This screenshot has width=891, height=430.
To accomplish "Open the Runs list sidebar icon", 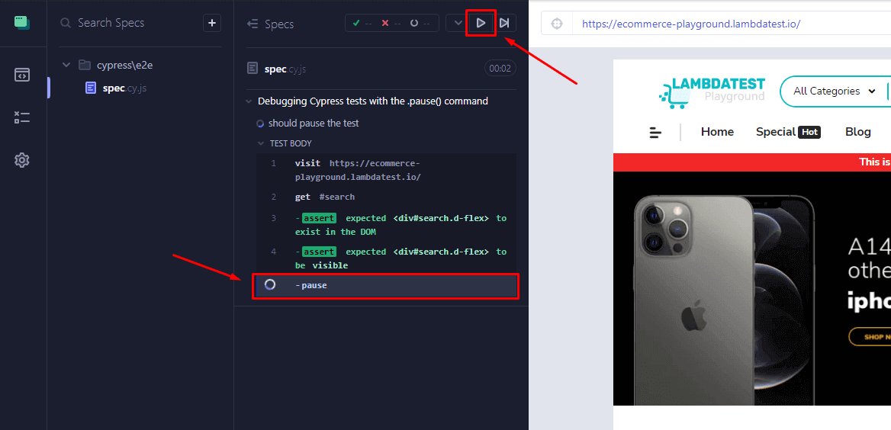I will pos(22,117).
